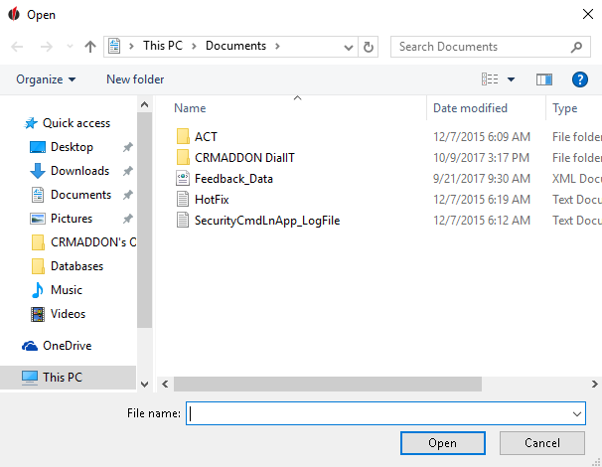Click into the Search Documents field
The width and height of the screenshot is (602, 467).
484,47
